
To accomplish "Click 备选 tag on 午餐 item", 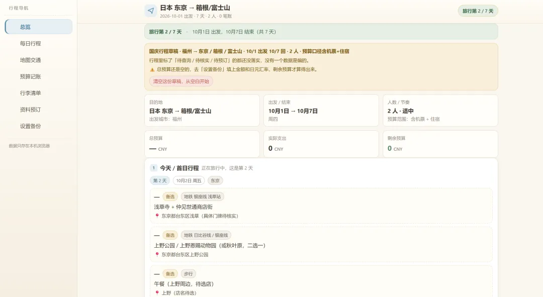I will pyautogui.click(x=170, y=274).
